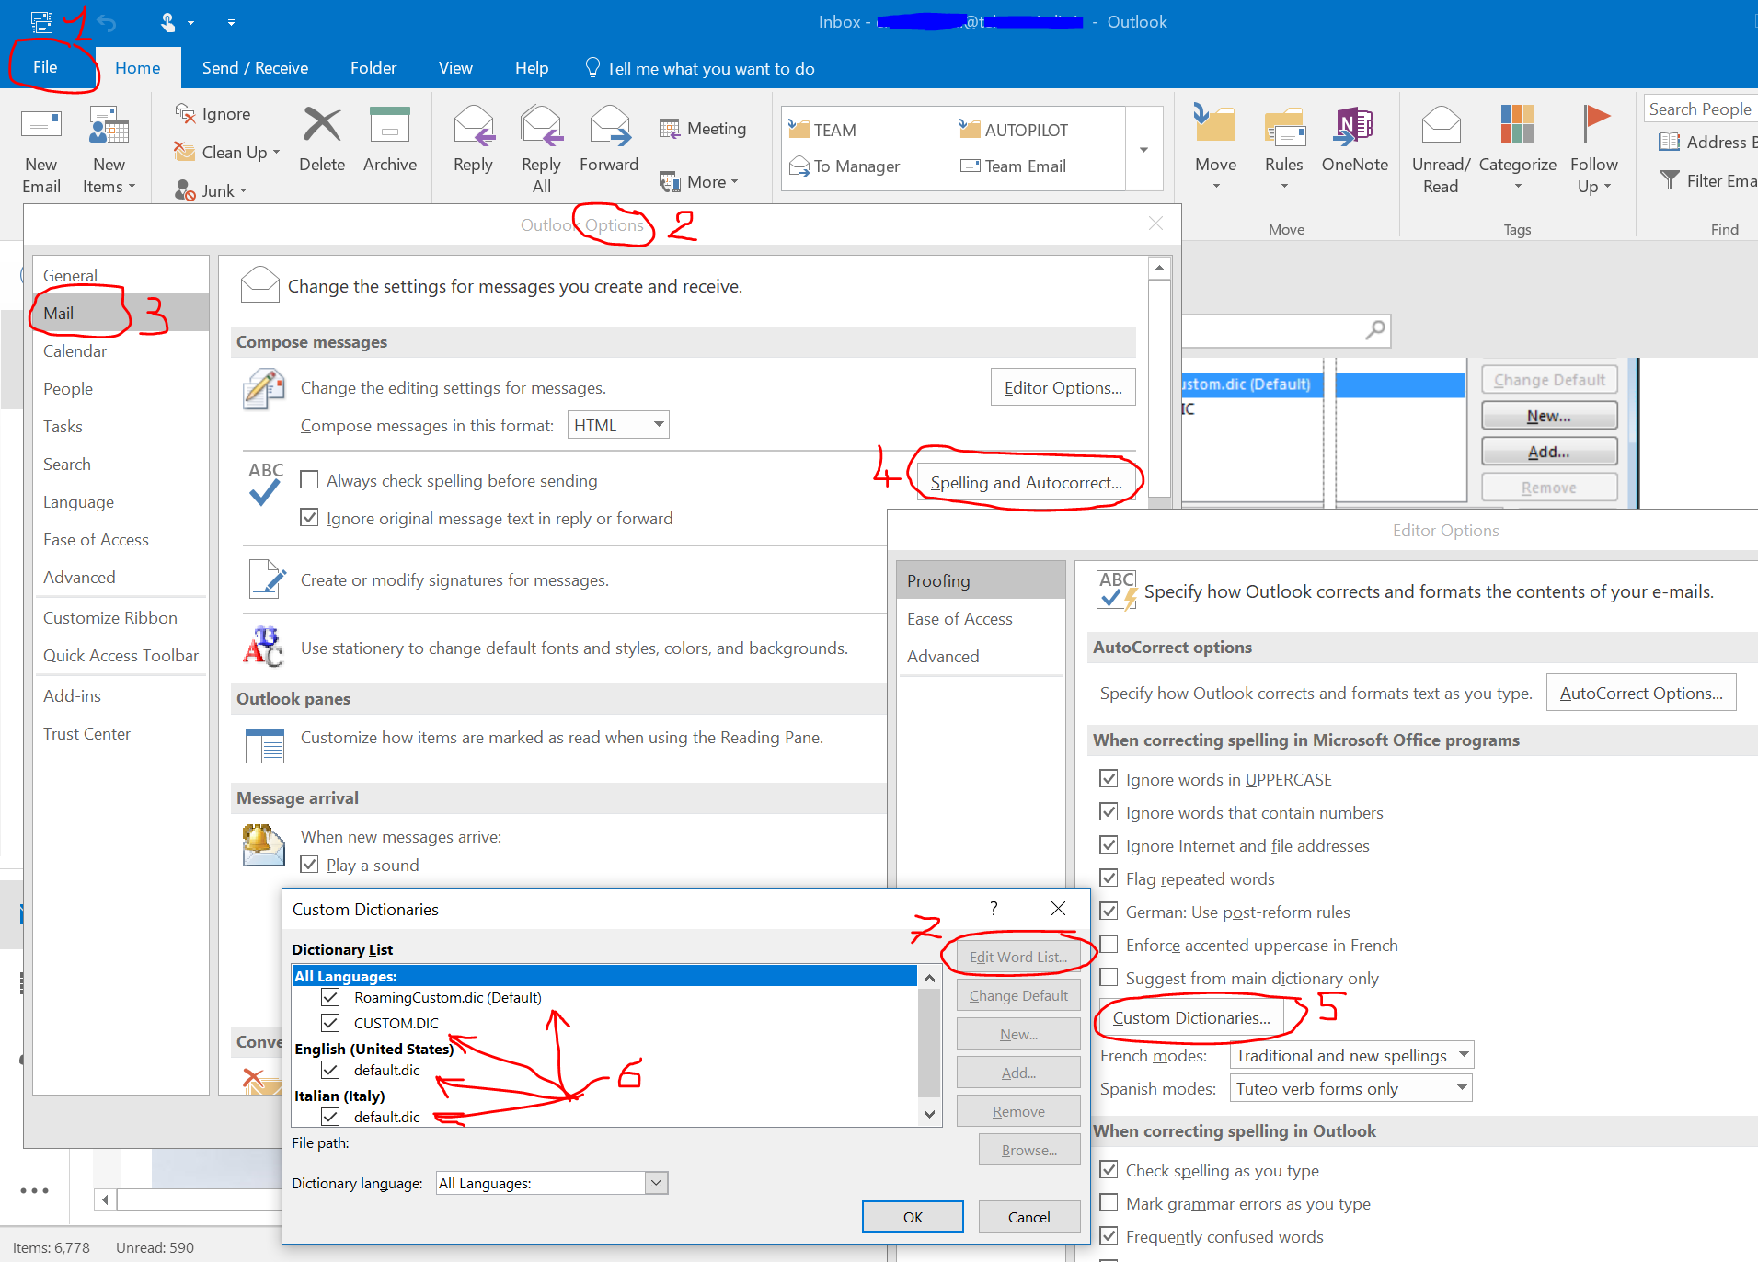Uncheck Ignore words in UPPERCASE
The width and height of the screenshot is (1758, 1262).
point(1109,779)
